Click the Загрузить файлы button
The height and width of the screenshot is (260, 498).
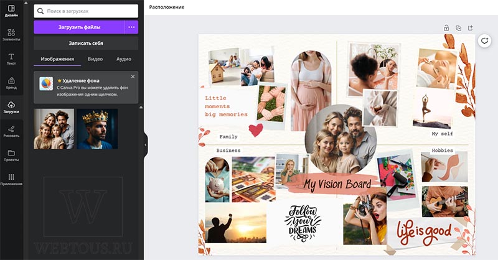79,27
